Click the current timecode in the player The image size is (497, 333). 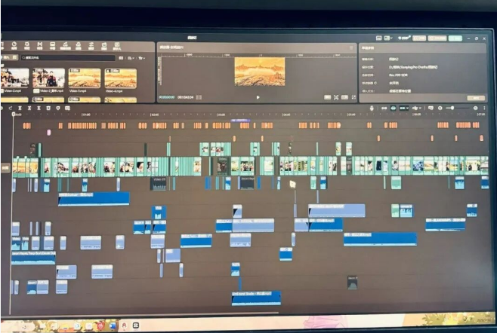coord(167,97)
